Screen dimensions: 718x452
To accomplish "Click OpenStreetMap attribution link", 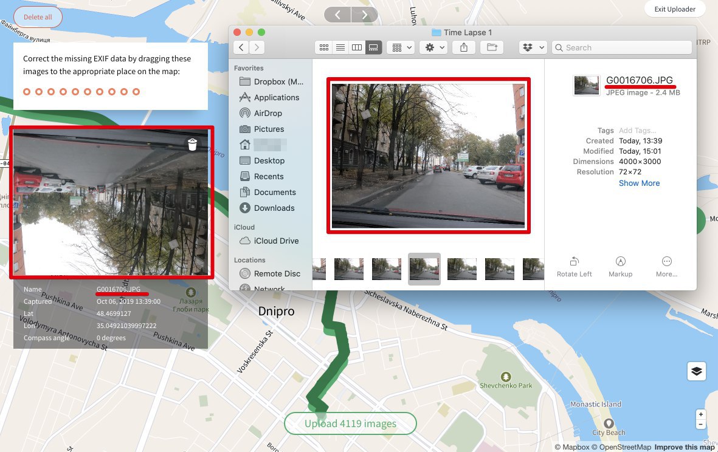I will 621,447.
